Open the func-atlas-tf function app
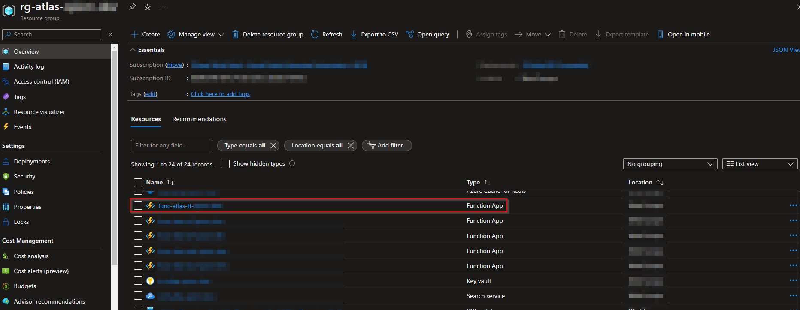The height and width of the screenshot is (310, 800). coord(191,206)
